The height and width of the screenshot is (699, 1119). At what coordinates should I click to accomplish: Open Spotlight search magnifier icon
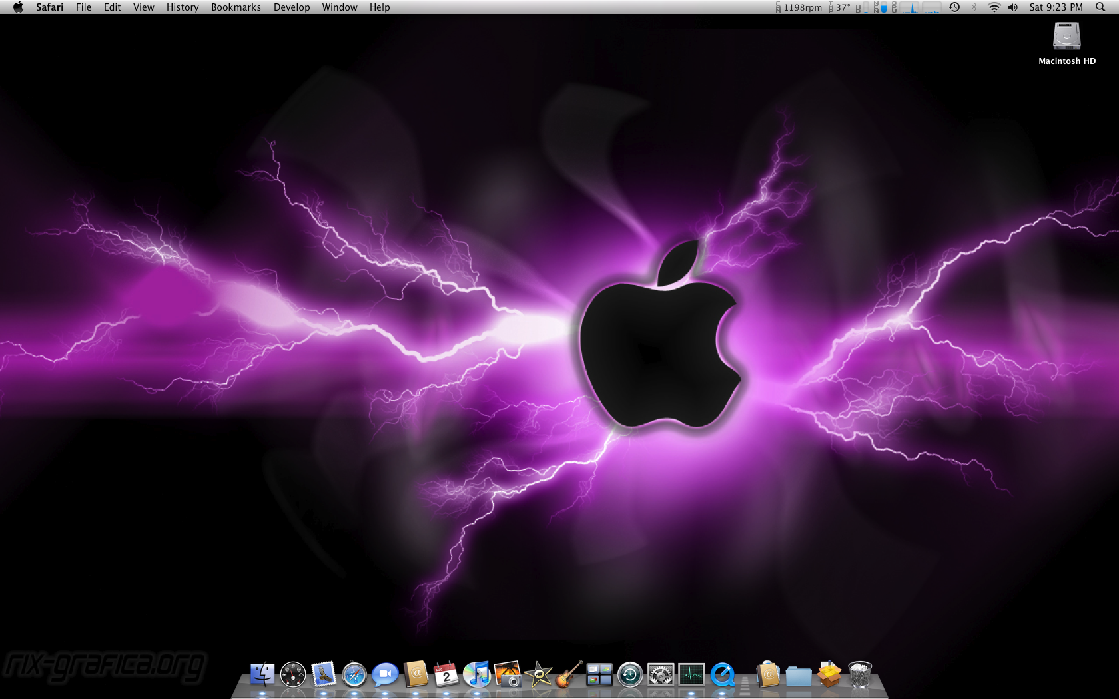tap(1100, 7)
